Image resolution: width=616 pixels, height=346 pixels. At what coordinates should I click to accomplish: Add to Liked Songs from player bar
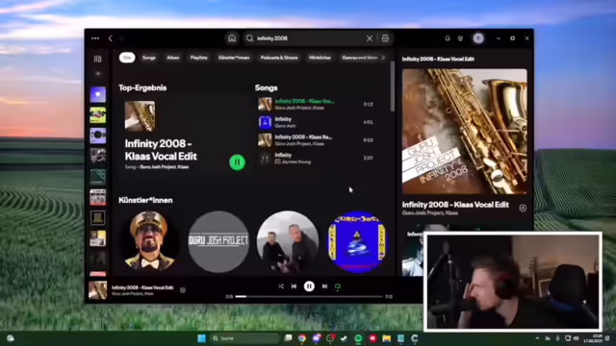point(183,290)
